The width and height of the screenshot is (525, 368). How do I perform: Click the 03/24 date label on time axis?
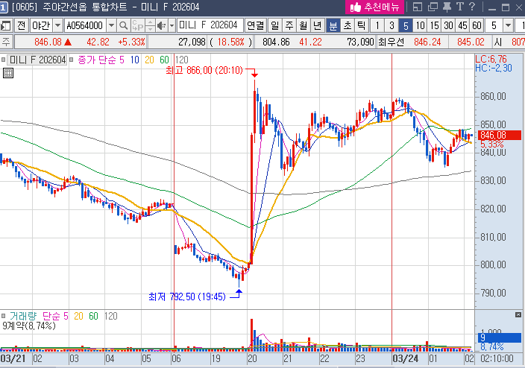click(405, 359)
